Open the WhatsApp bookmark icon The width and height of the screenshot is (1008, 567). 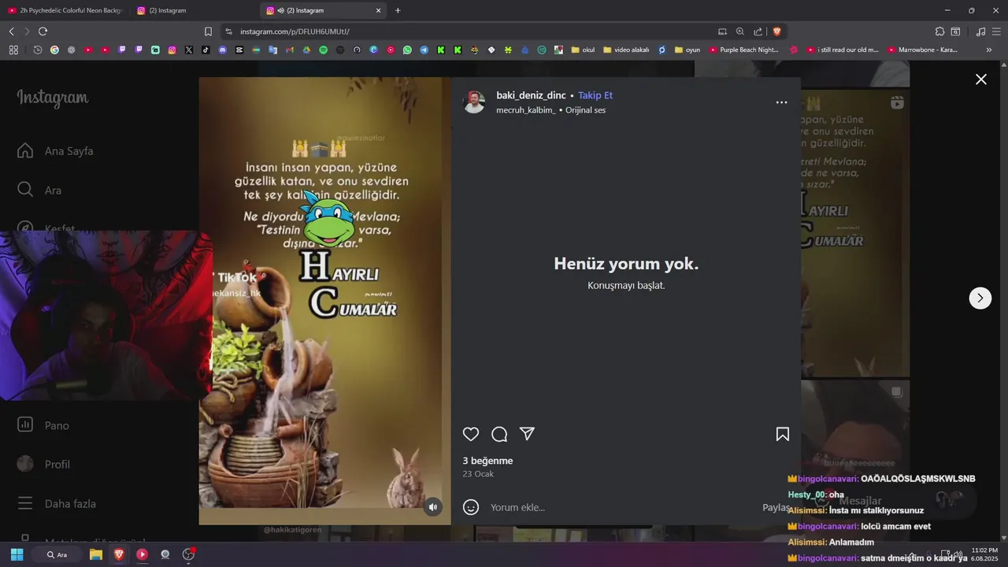[407, 50]
